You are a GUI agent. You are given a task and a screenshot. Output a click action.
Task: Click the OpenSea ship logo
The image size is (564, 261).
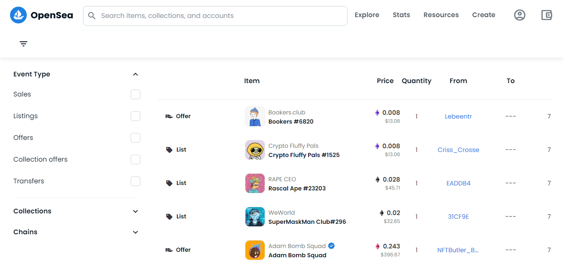pos(18,15)
